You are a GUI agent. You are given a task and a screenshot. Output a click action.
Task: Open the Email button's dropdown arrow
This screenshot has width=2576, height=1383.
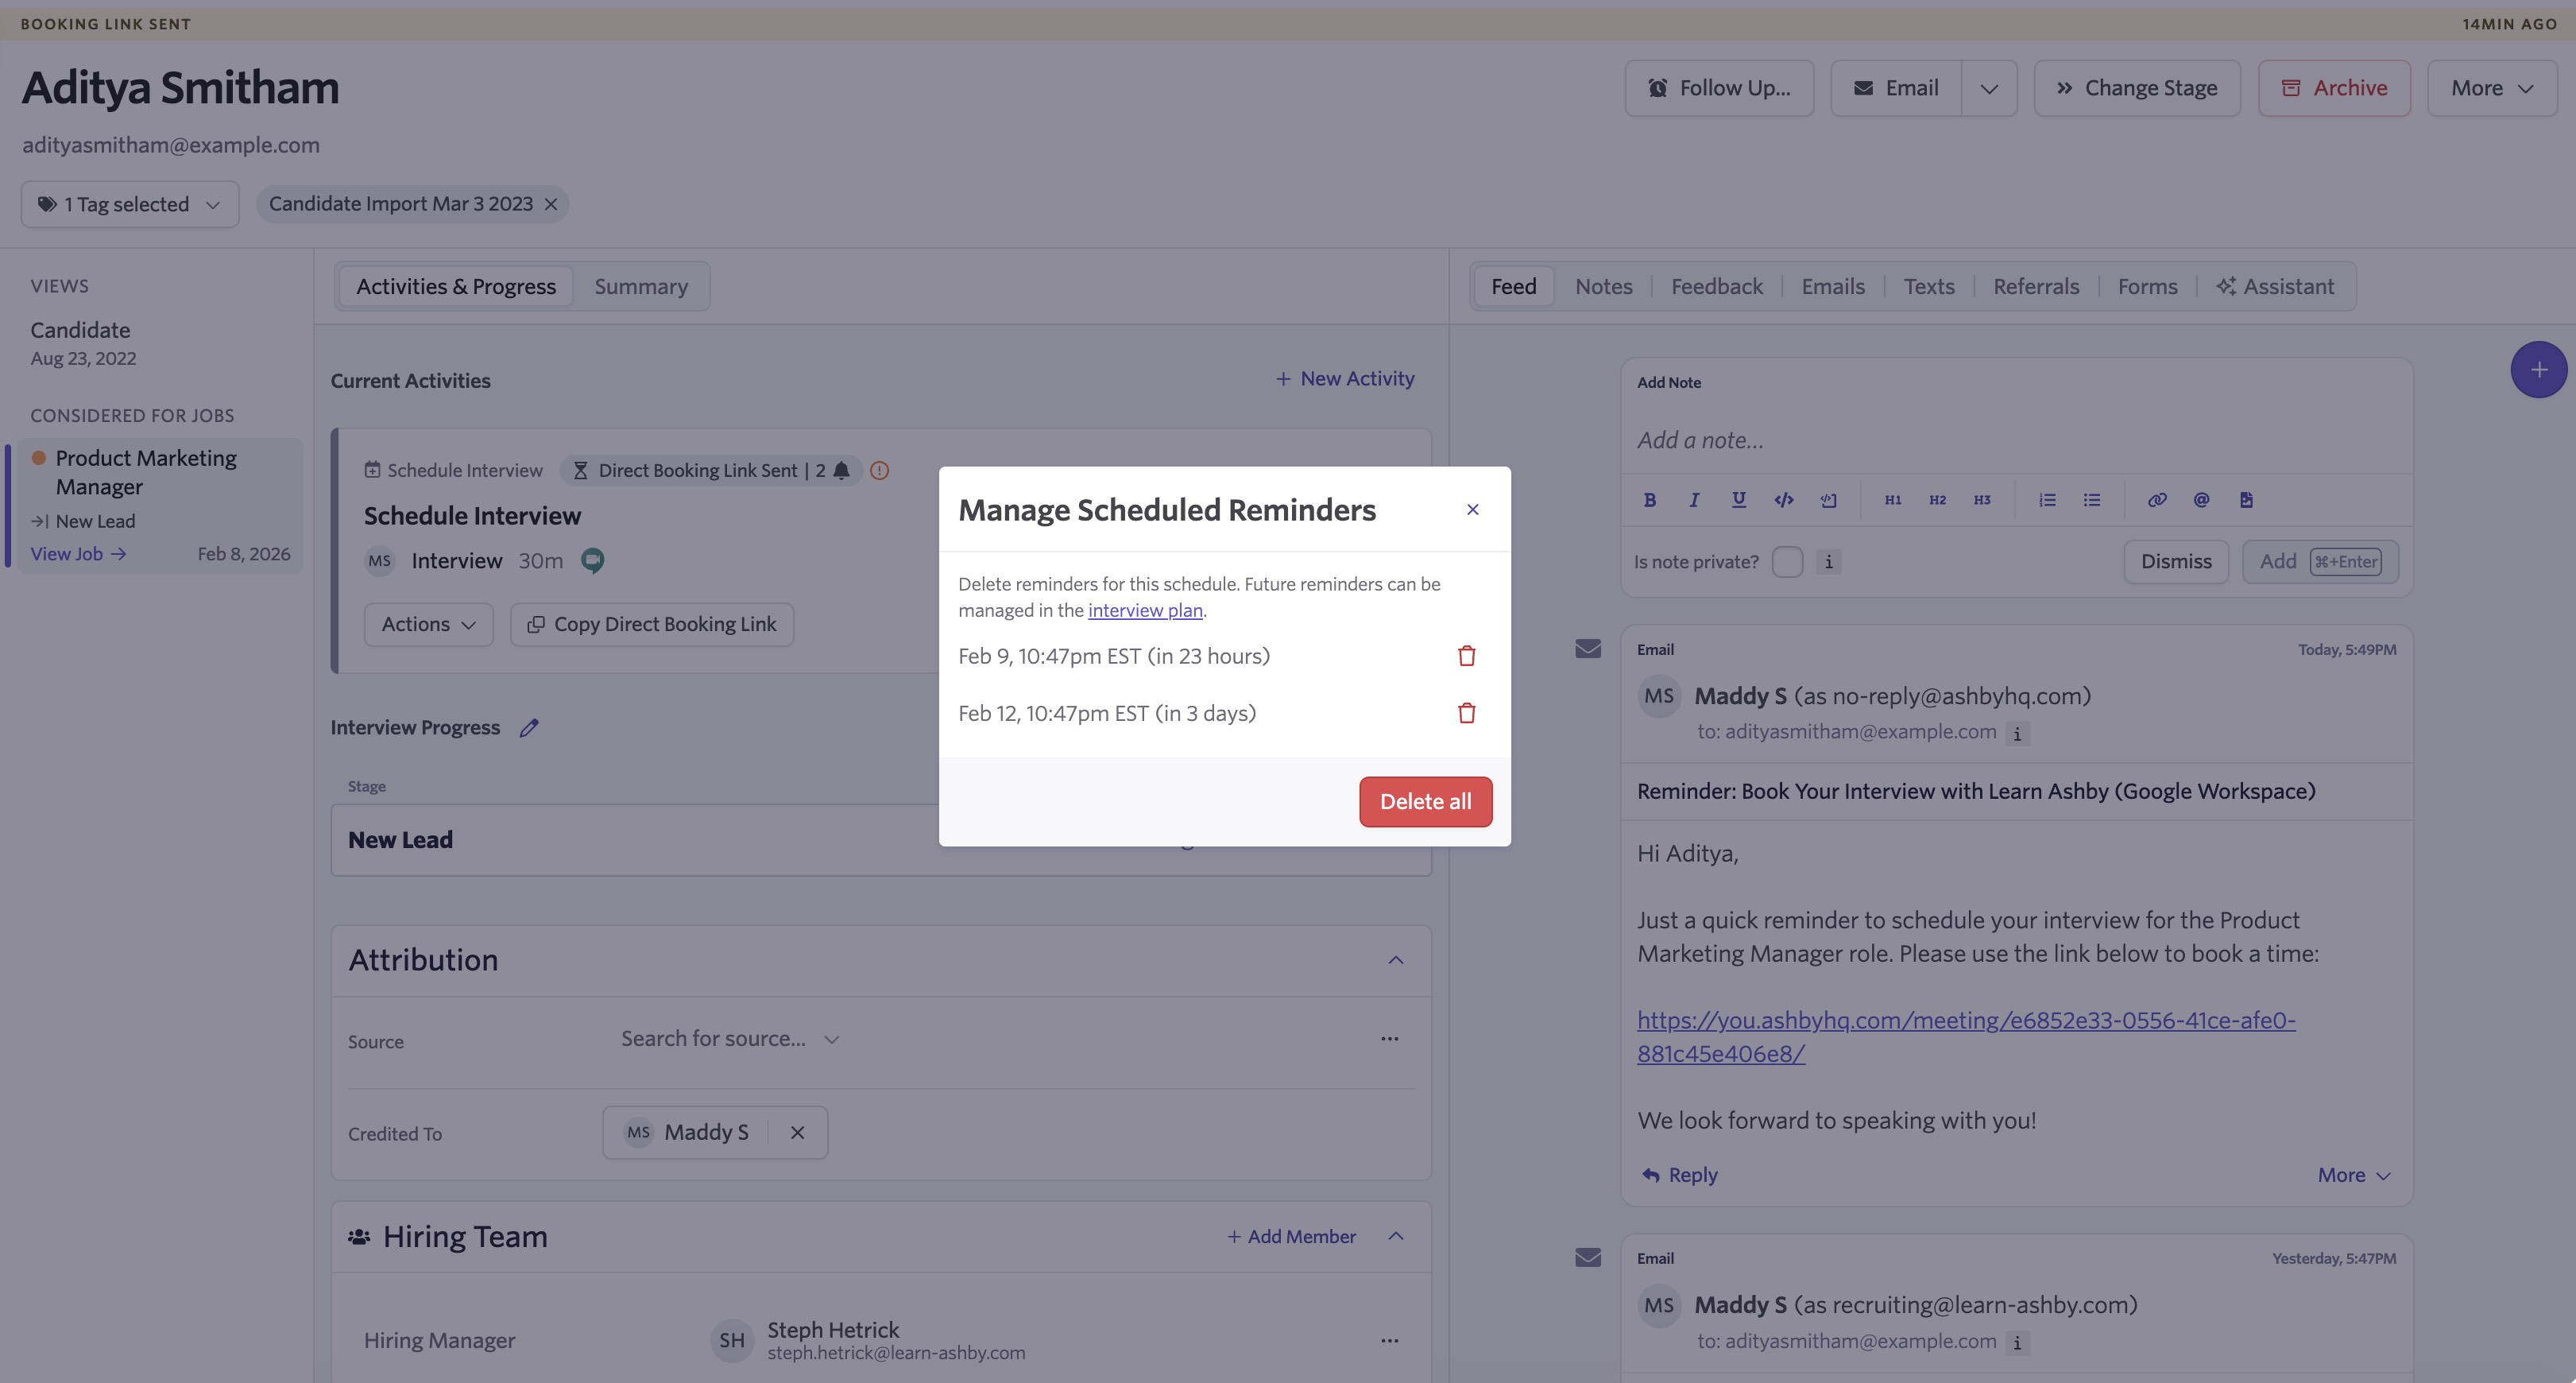coord(1989,88)
